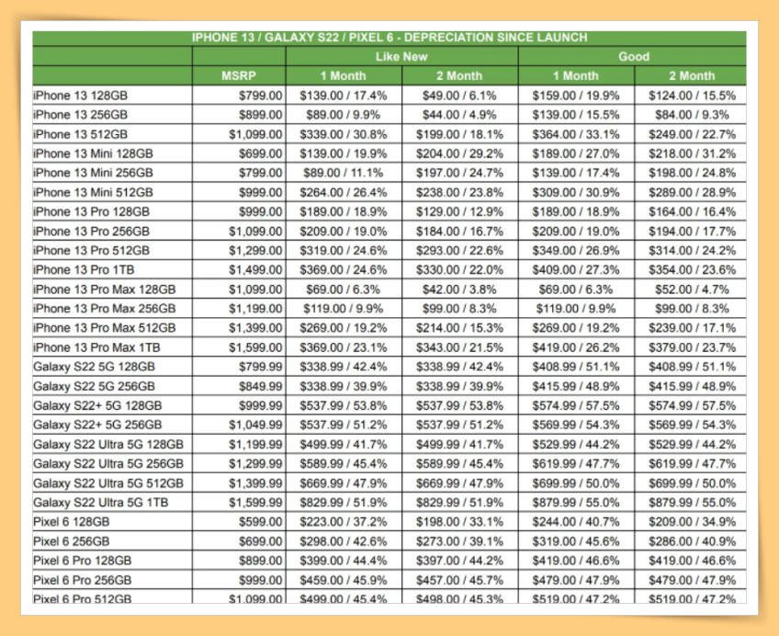
Task: Click the 'MSRP' column header
Action: pyautogui.click(x=239, y=76)
